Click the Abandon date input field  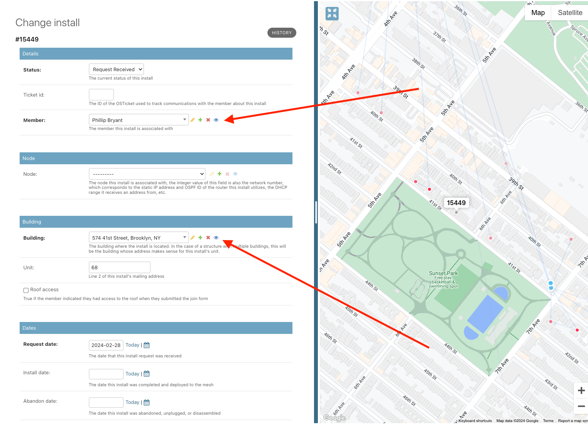pos(106,402)
